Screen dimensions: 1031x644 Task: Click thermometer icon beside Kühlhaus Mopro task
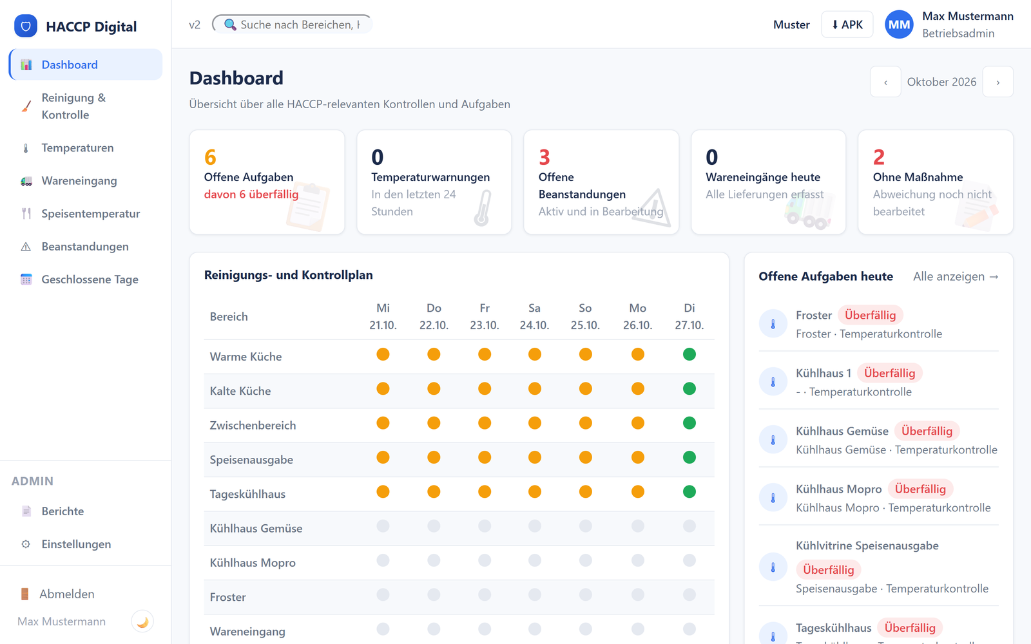click(773, 498)
